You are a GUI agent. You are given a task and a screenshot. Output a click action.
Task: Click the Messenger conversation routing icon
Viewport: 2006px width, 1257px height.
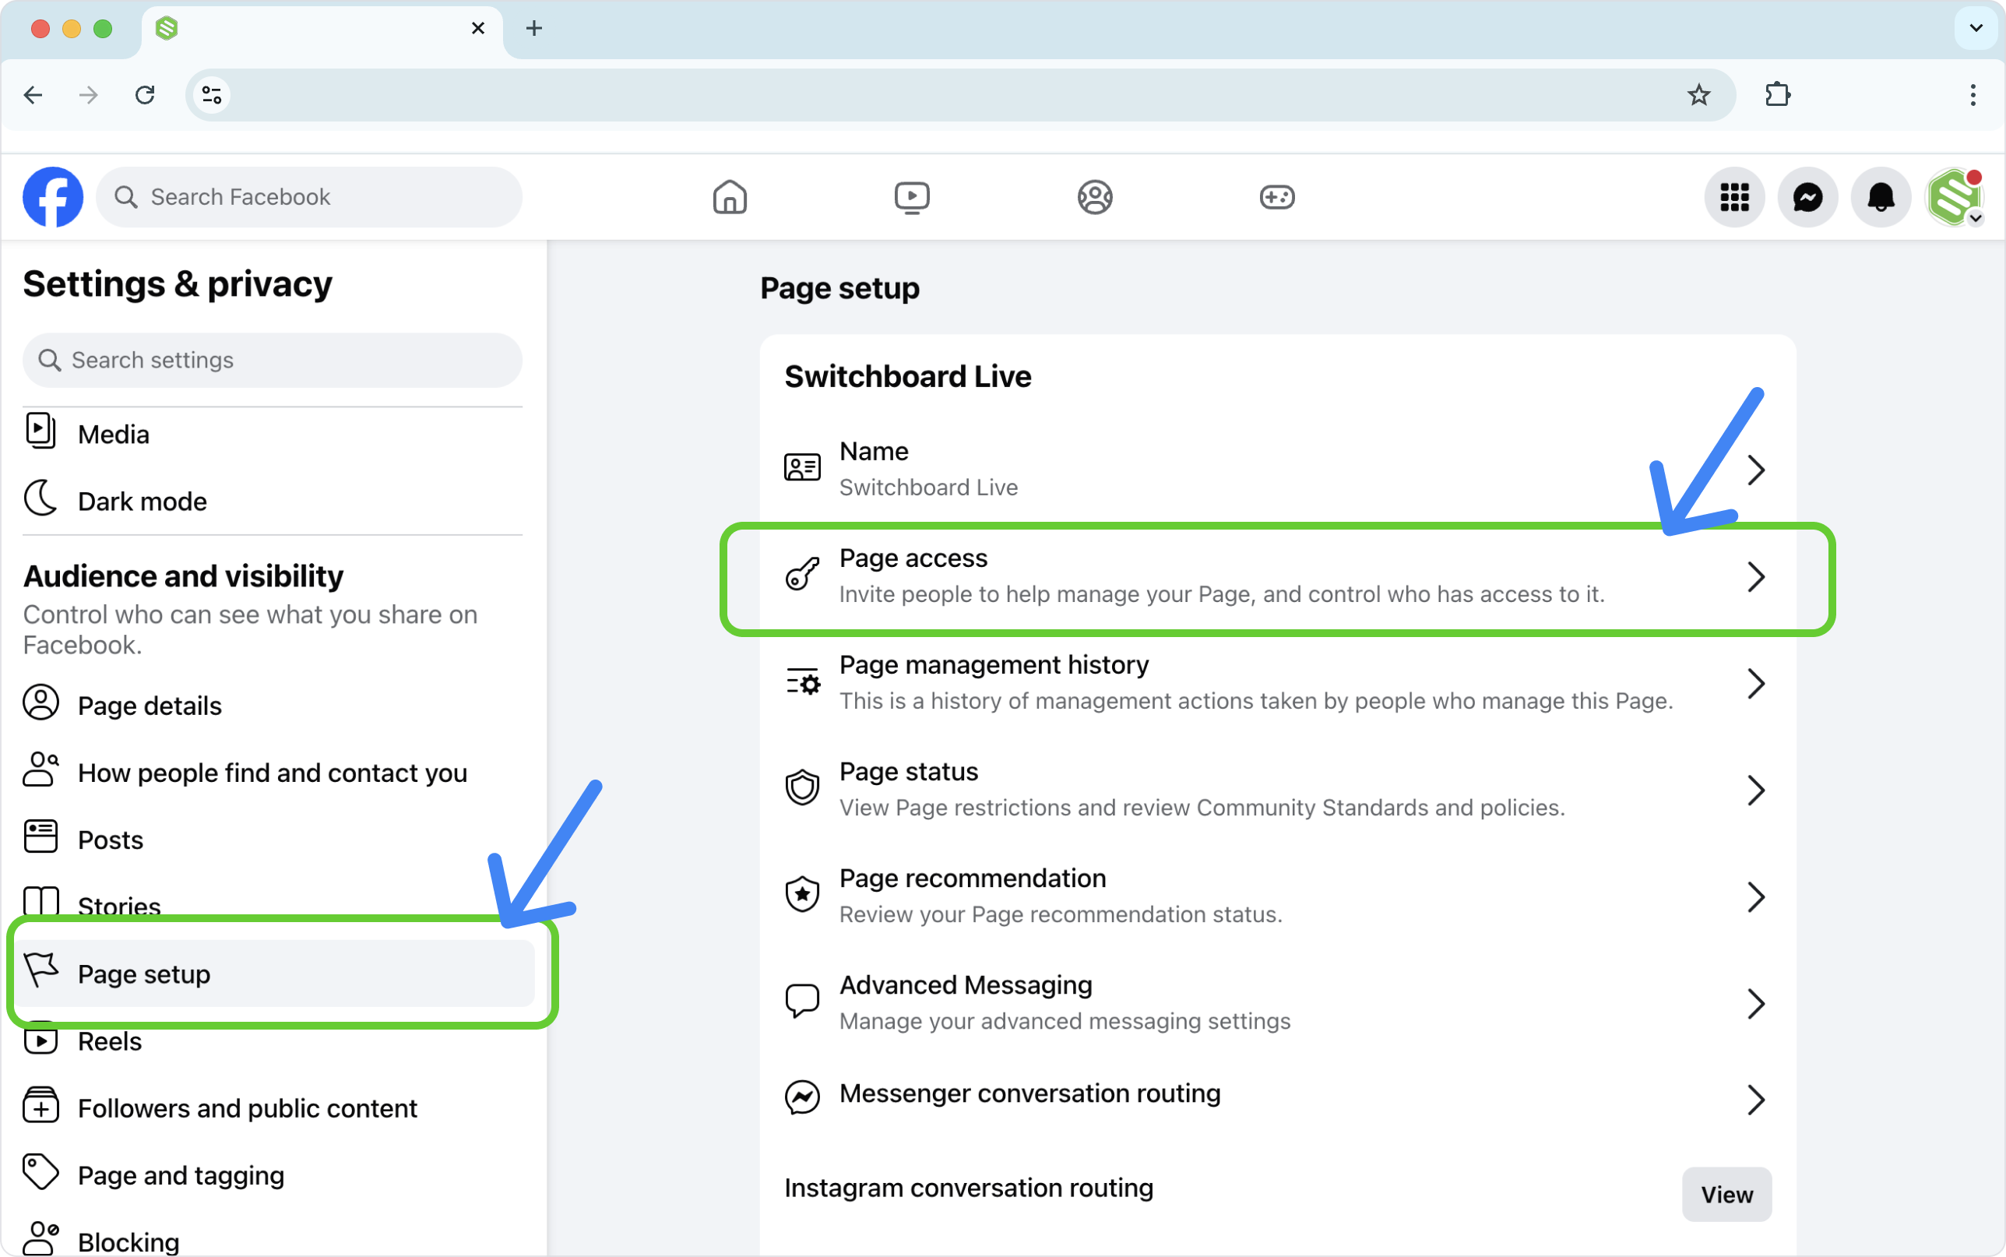tap(802, 1097)
